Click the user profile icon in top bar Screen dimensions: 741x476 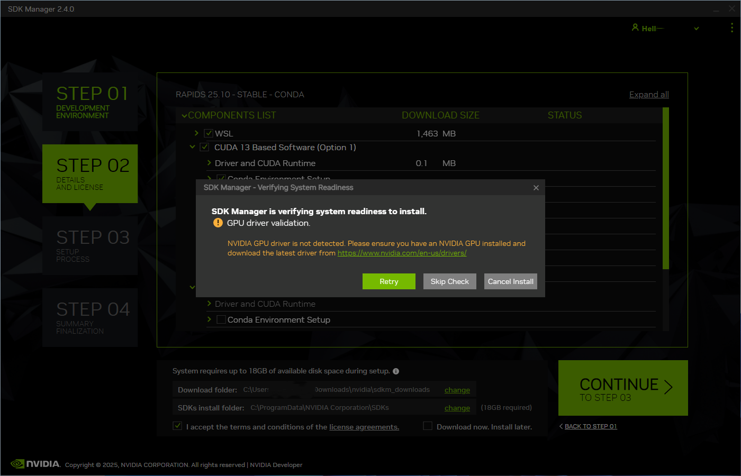point(635,28)
